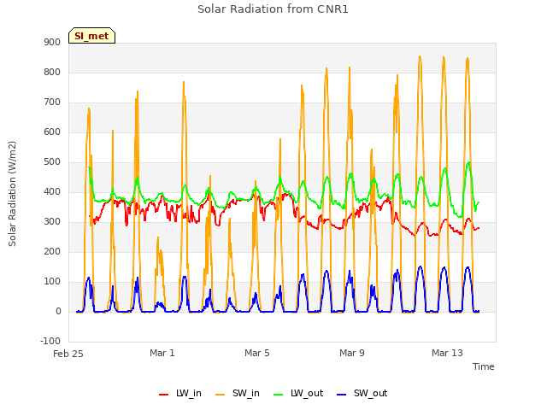Click the Mar 9 x-axis tick label
Viewport: 547px width, 410px height.
tap(351, 353)
